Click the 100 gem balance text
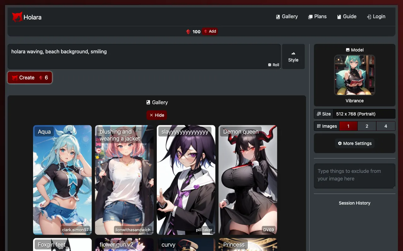This screenshot has width=403, height=251. click(196, 32)
